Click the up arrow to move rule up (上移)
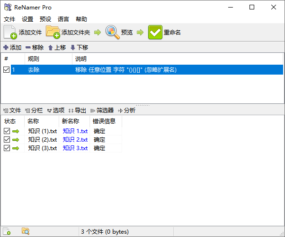Viewport: 285px width, 237px height. pyautogui.click(x=51, y=48)
